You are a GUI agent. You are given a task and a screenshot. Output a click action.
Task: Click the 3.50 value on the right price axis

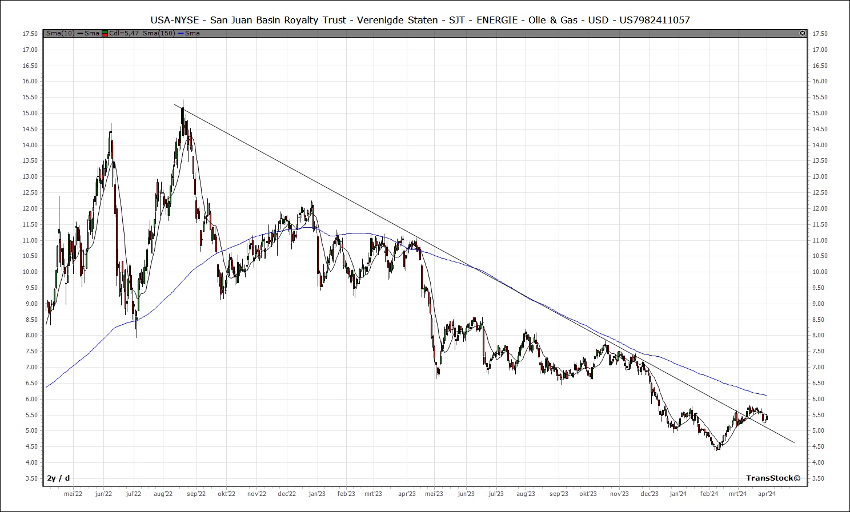tap(820, 479)
